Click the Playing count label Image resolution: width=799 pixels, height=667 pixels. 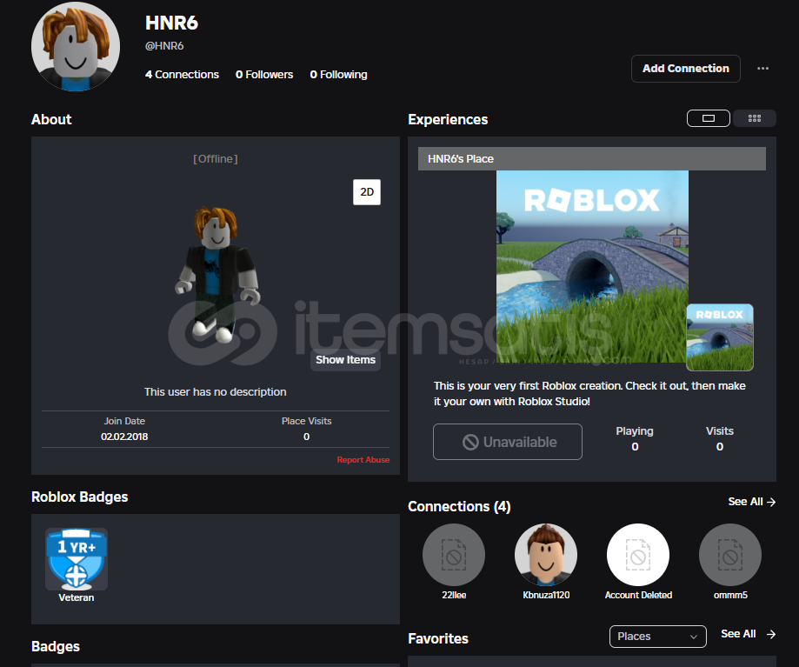tap(635, 431)
